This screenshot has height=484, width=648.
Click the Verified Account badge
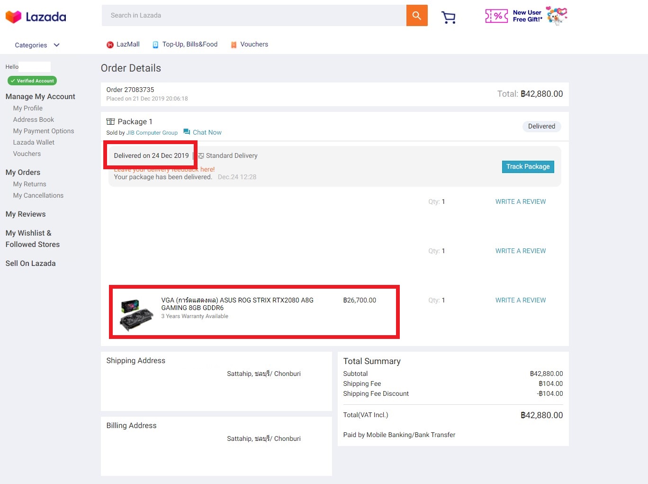[32, 81]
